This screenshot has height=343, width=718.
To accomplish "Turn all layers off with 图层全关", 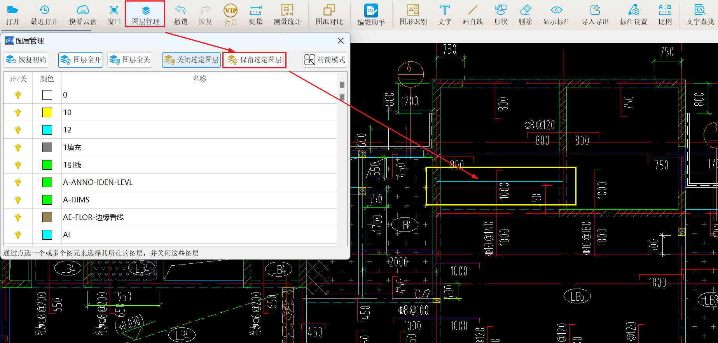I will (x=129, y=60).
